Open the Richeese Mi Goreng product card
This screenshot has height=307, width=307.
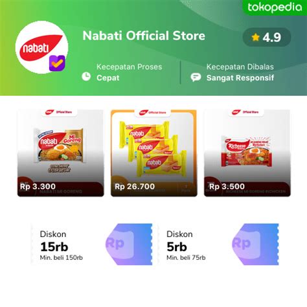pyautogui.click(x=247, y=153)
